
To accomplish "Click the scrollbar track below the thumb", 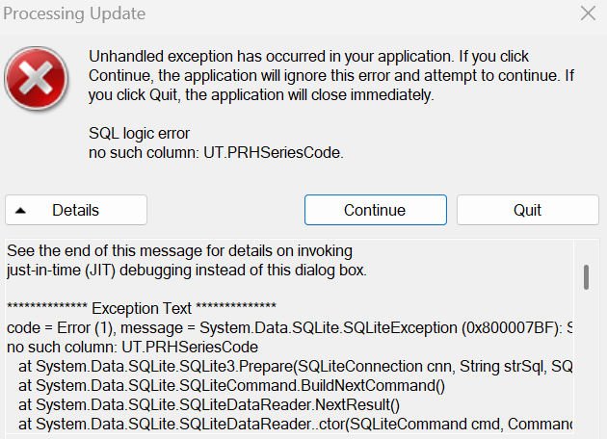I will (586, 366).
